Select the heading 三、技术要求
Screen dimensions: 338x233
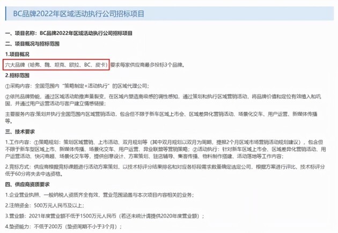20,131
